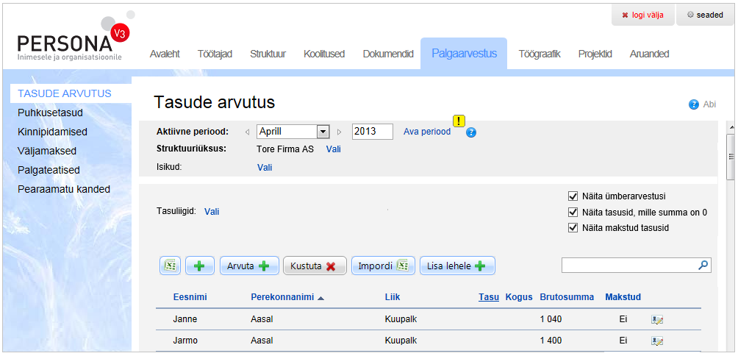738x356 pixels.
Task: Advance to the next period with right arrow
Action: coord(339,132)
